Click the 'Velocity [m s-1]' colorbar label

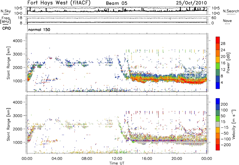point(234,124)
